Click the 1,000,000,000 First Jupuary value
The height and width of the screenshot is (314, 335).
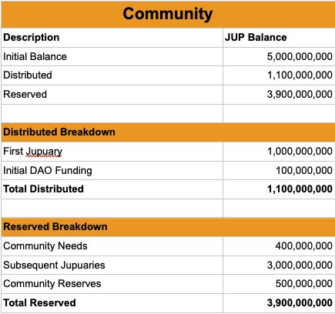(279, 152)
